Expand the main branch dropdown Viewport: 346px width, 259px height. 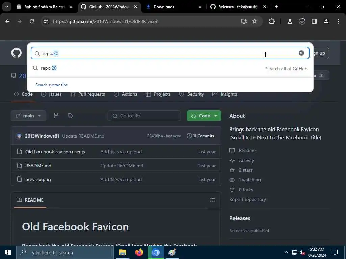pos(28,116)
